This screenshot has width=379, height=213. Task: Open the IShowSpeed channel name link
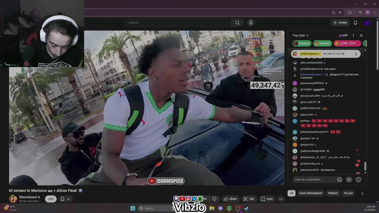click(x=28, y=197)
